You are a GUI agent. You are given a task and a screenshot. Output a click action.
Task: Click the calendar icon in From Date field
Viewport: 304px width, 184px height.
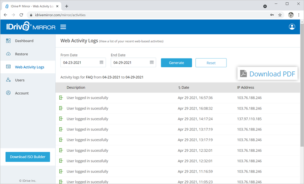coord(101,62)
